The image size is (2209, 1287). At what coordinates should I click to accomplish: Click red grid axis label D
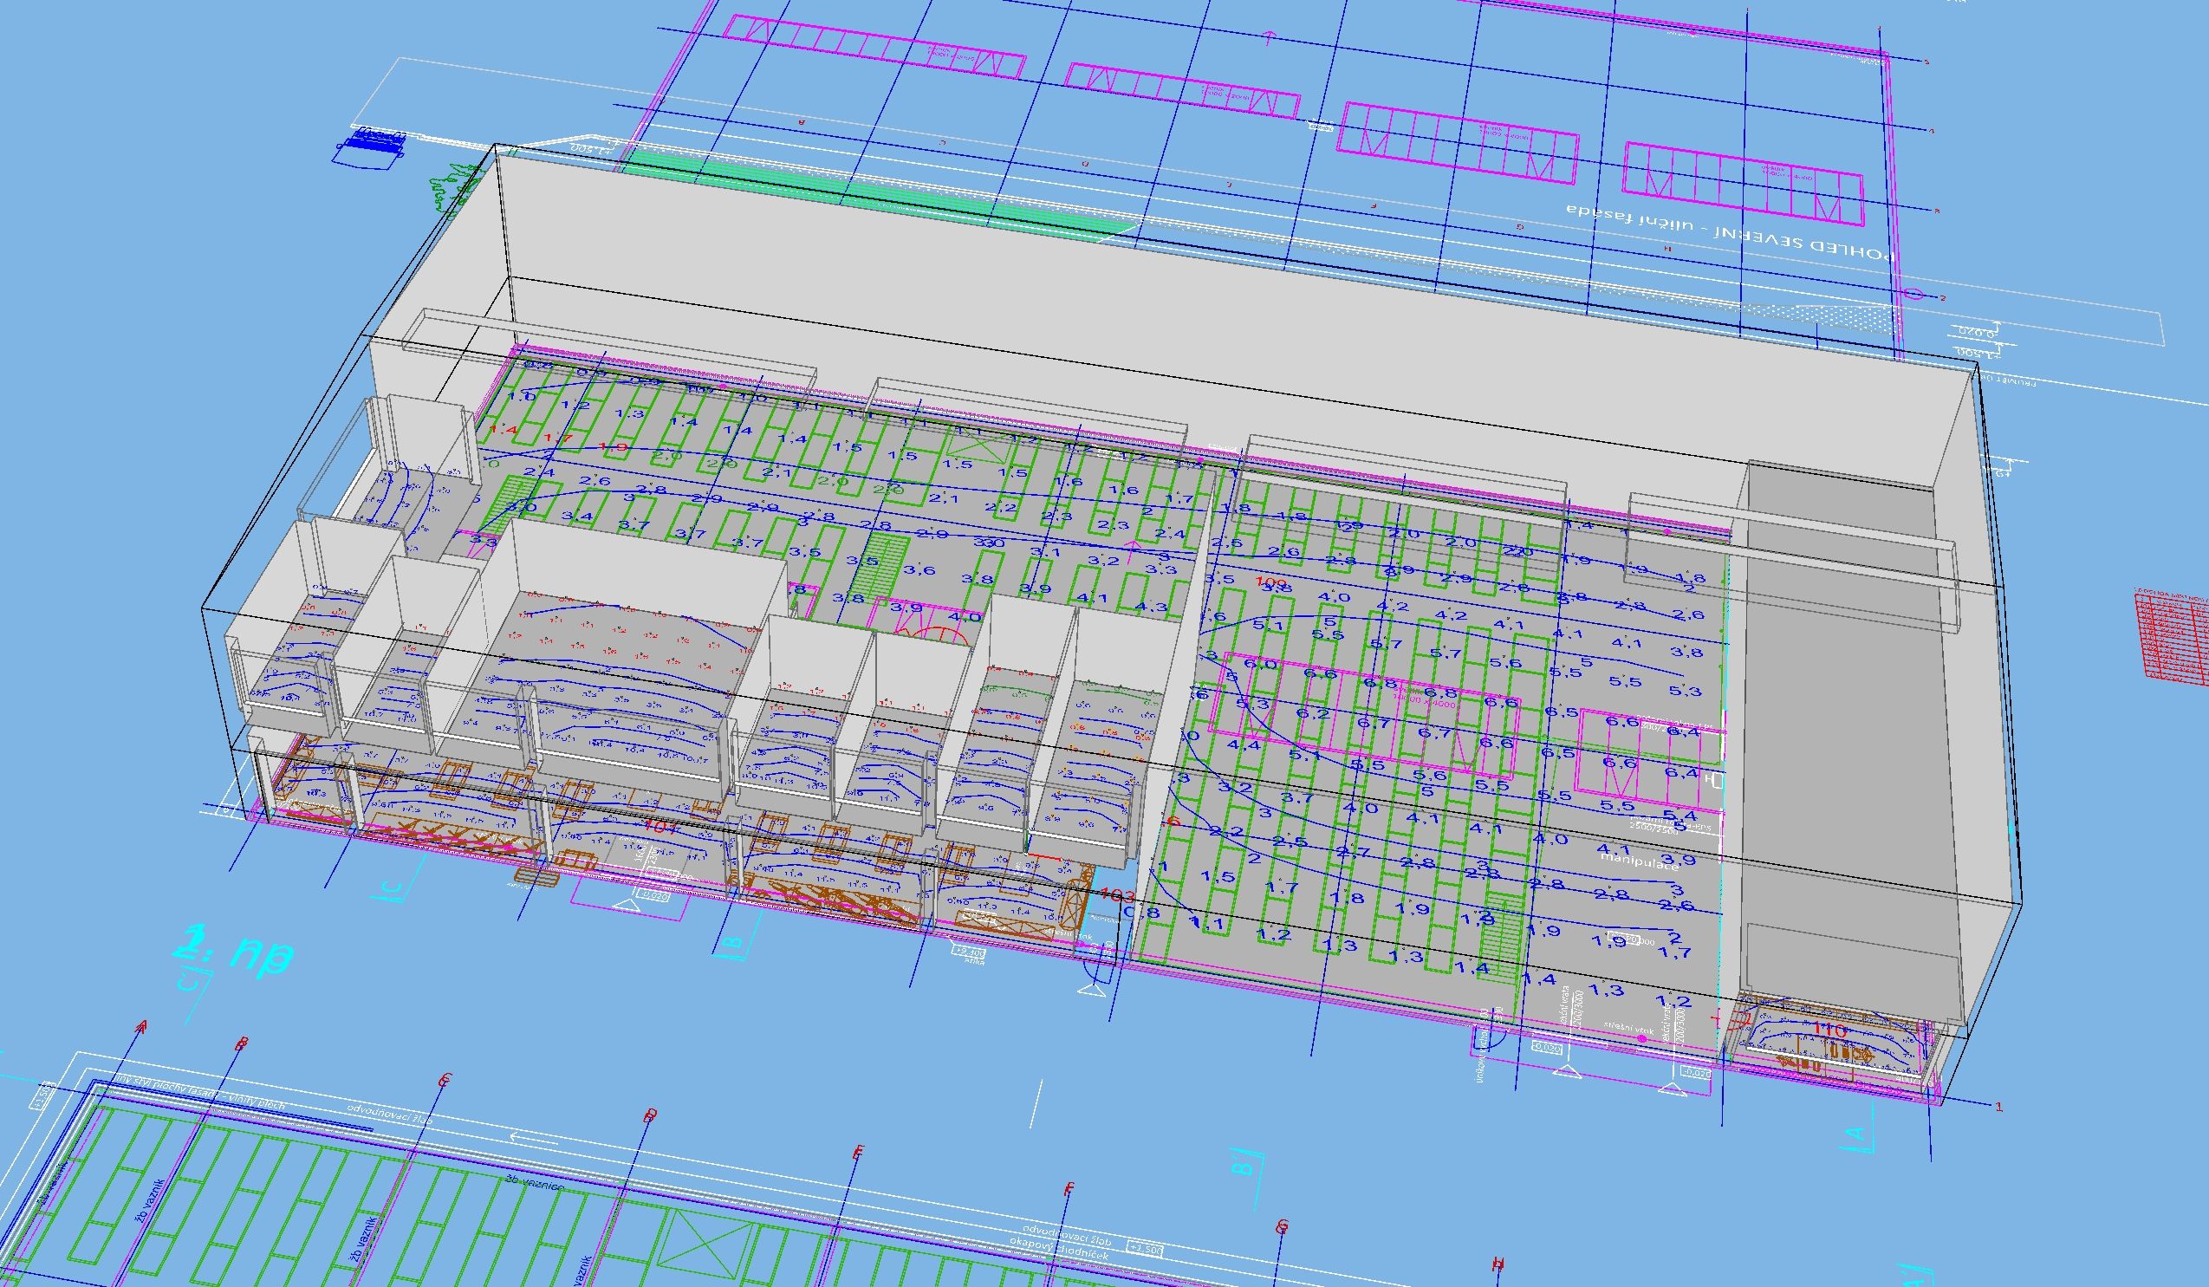pyautogui.click(x=650, y=1116)
